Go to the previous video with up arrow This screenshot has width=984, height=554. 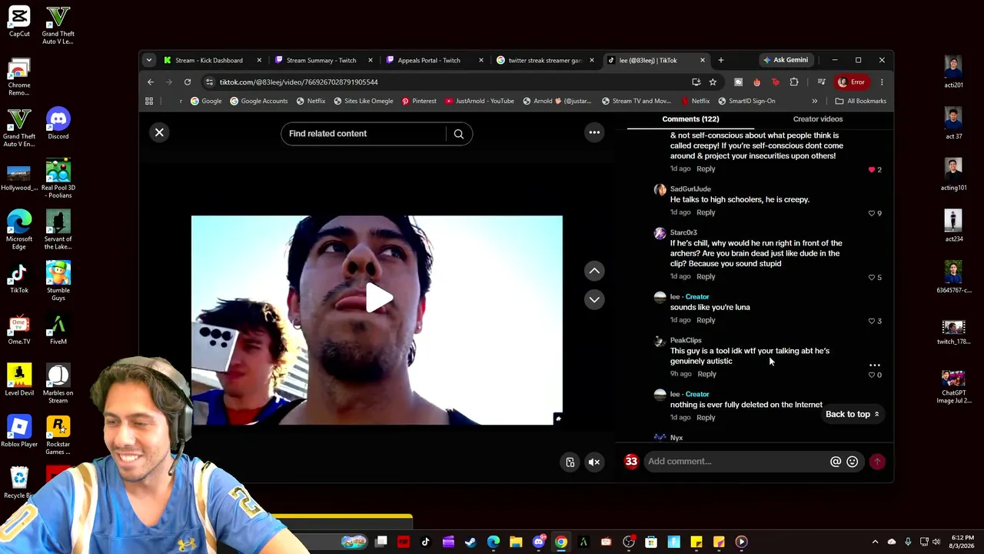point(594,271)
